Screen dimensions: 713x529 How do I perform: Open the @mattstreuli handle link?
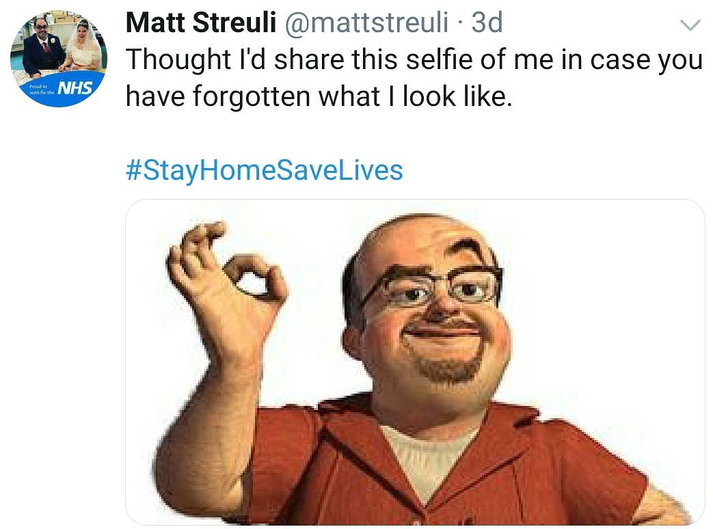pyautogui.click(x=366, y=23)
